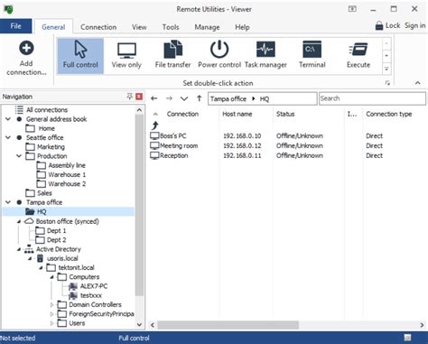Select the Marketing folder

tap(51, 147)
